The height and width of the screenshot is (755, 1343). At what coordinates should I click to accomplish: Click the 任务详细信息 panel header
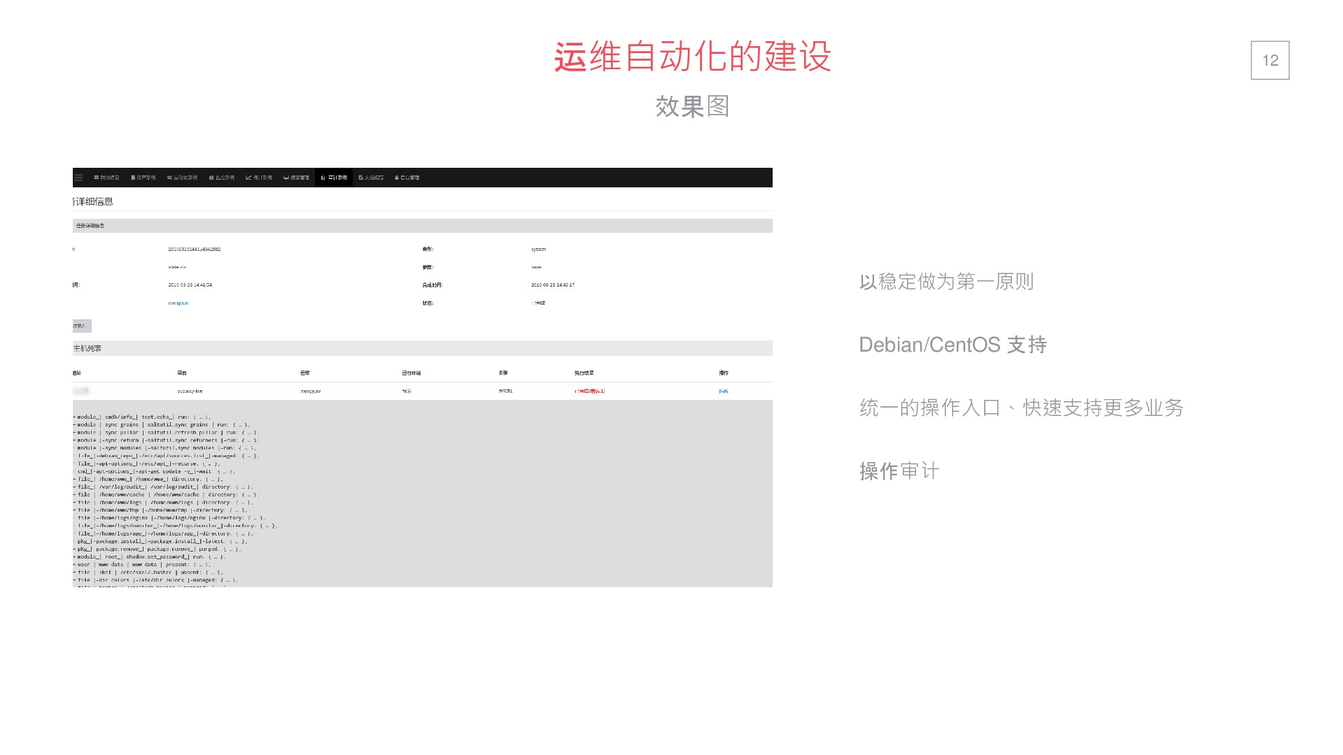click(423, 226)
